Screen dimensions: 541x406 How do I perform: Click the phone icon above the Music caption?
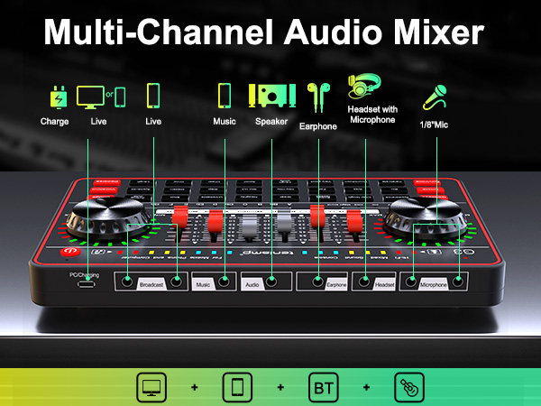point(225,96)
